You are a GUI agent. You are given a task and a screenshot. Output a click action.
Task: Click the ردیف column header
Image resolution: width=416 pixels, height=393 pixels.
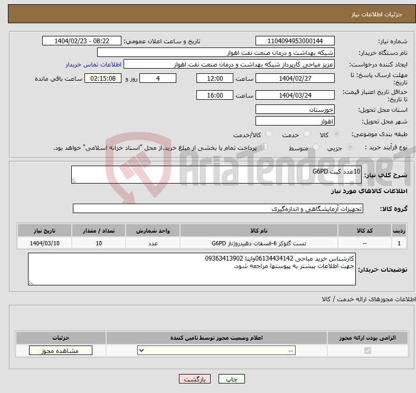pos(399,231)
